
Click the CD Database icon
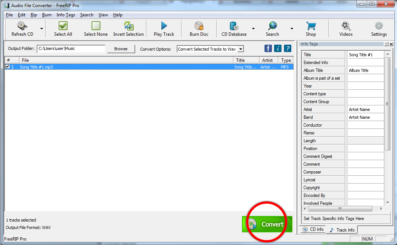pyautogui.click(x=234, y=26)
